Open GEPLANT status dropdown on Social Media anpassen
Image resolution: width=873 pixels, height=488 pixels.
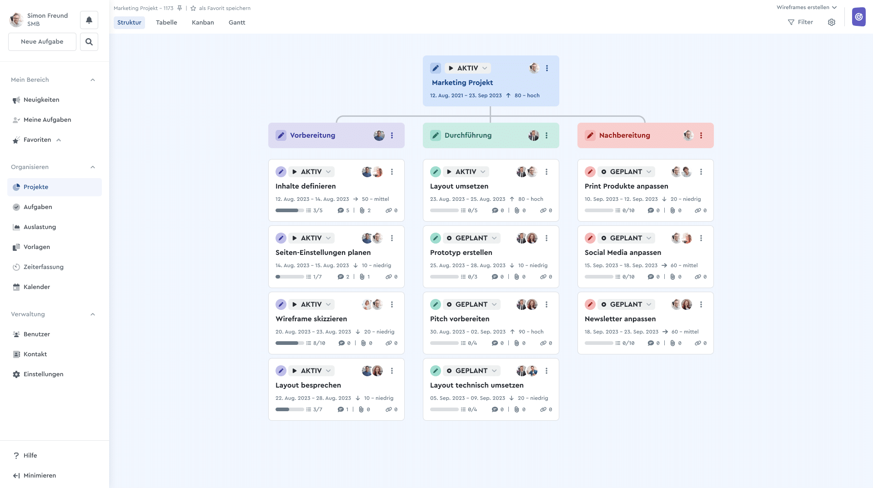(626, 238)
